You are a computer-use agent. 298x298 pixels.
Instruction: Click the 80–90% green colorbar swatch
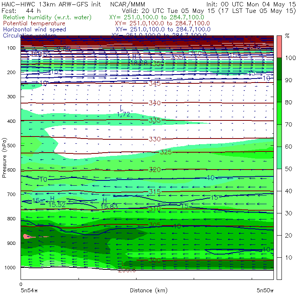[x=279, y=91]
